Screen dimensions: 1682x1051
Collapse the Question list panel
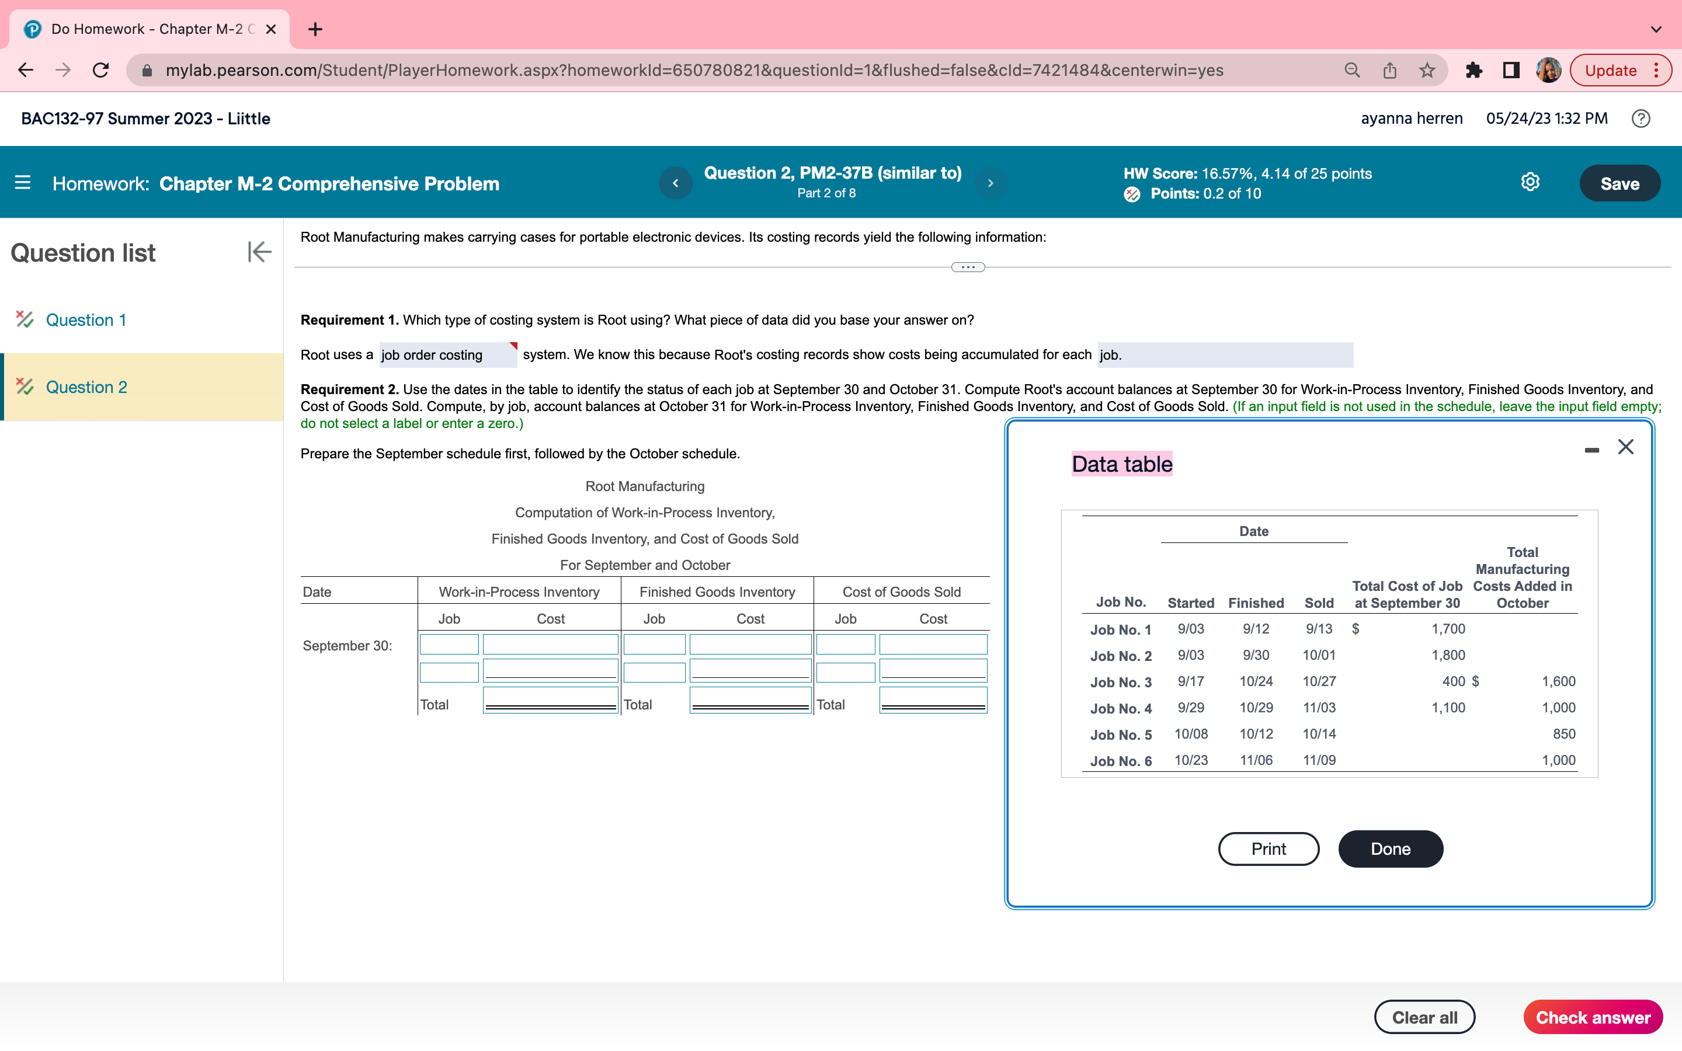pos(259,252)
